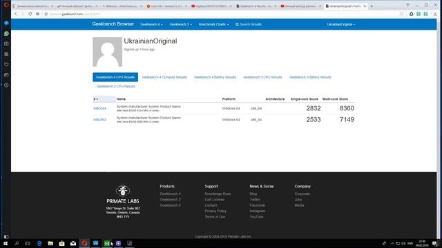Switch to Geekbench 3 CPU Results tab
This screenshot has height=248, width=442.
(x=262, y=77)
